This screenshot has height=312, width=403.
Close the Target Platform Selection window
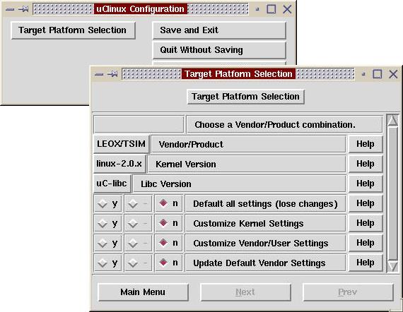pos(393,74)
